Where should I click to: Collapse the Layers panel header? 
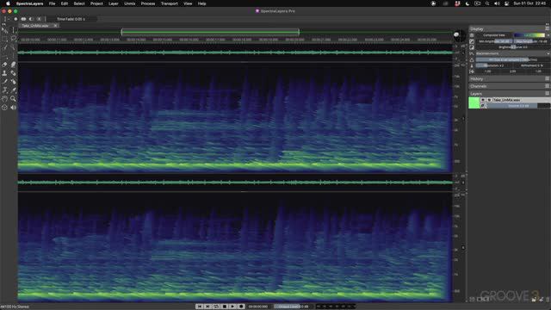point(476,94)
